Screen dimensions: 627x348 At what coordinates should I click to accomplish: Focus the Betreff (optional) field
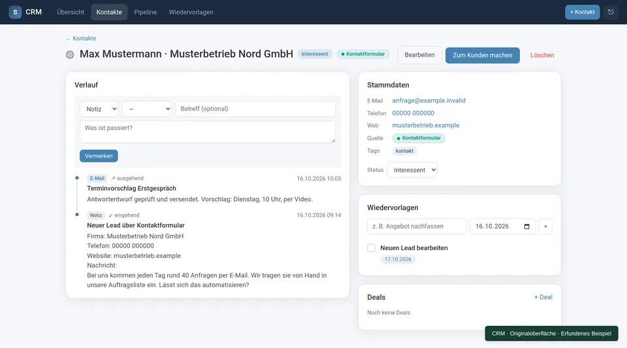pos(255,109)
